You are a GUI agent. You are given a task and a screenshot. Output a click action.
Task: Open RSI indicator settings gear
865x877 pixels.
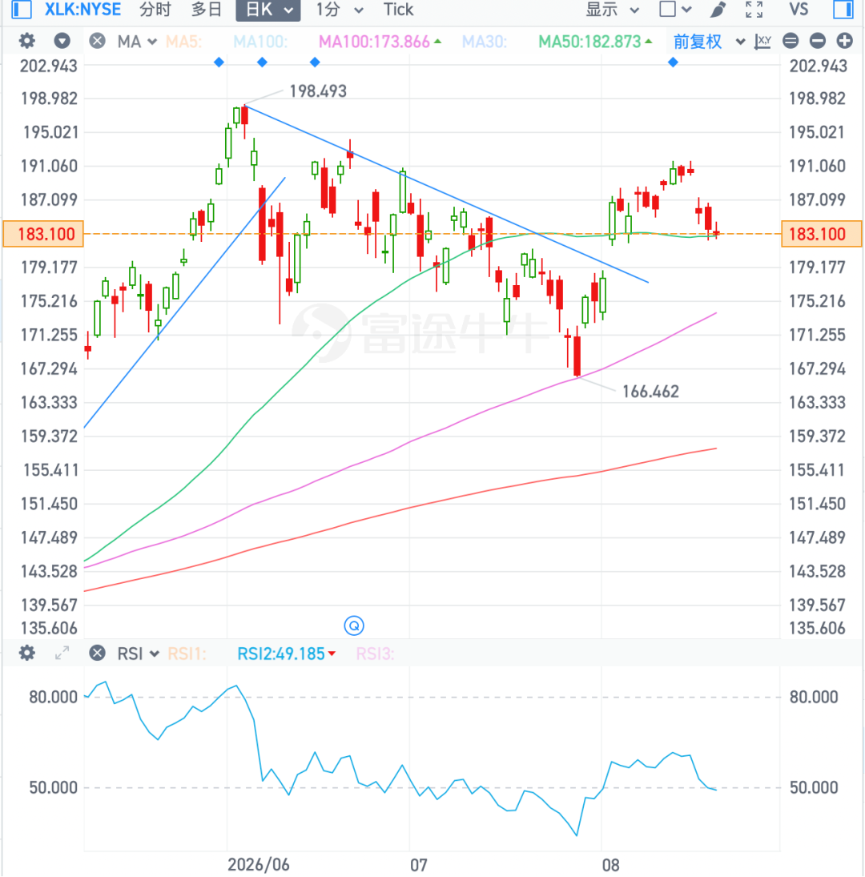27,654
